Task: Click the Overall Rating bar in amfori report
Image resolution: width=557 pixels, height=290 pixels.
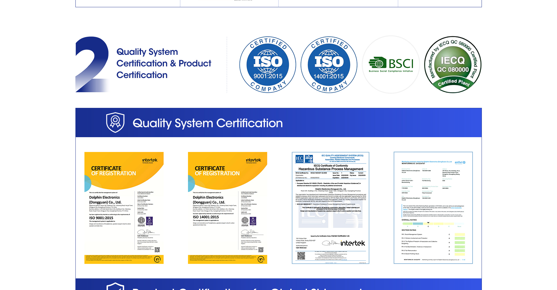Action: 432,224
